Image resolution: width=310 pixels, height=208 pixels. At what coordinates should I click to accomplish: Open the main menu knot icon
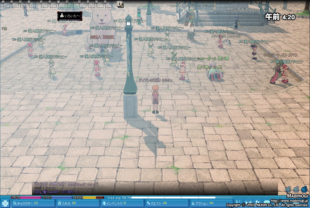(x=5, y=203)
